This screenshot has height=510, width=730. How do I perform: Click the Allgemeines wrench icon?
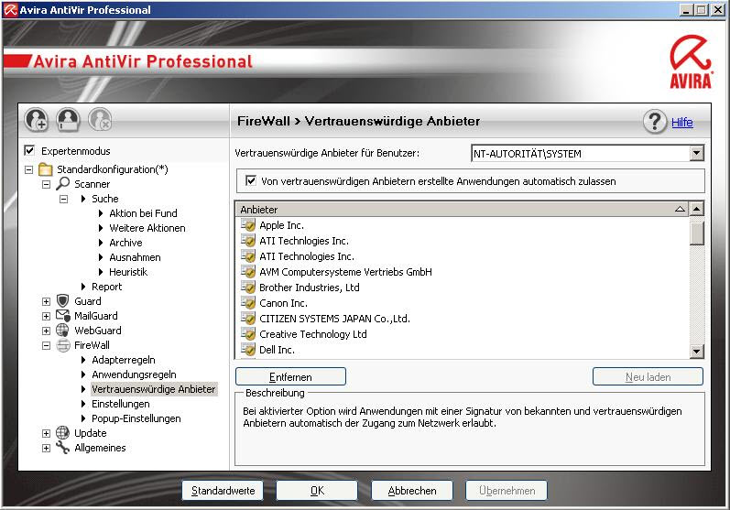click(x=62, y=448)
